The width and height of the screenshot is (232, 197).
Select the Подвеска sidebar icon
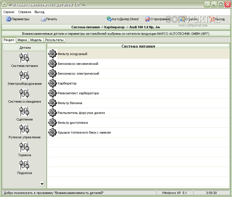24,165
